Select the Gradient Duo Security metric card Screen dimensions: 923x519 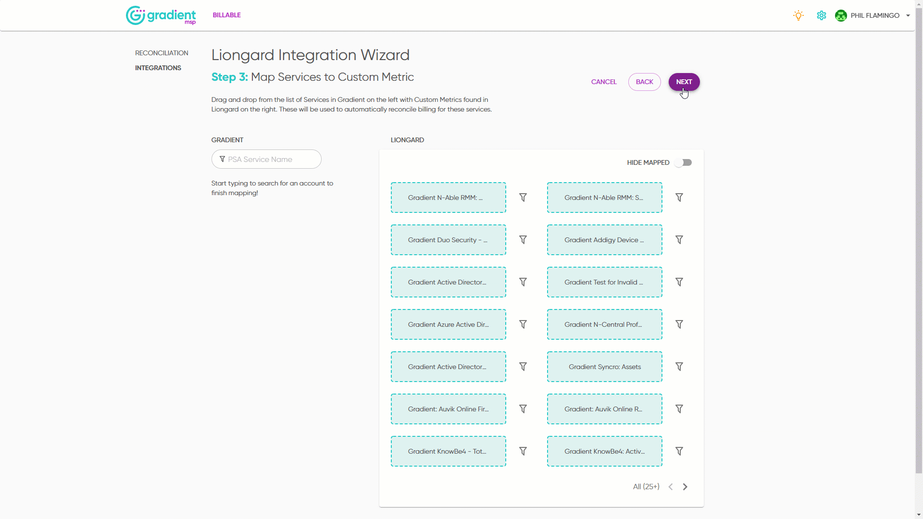pyautogui.click(x=449, y=240)
